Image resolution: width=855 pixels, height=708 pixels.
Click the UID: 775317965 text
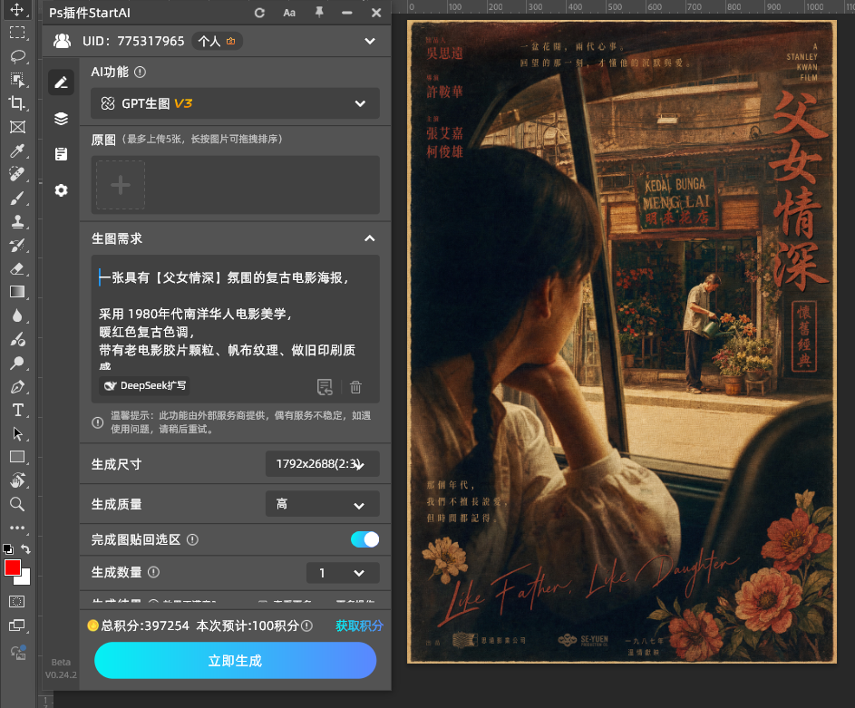(x=133, y=42)
